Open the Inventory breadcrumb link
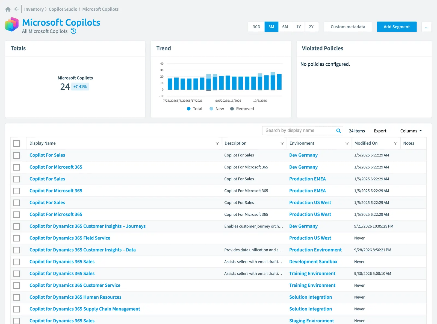Viewport: 437px width, 324px height. tap(34, 9)
